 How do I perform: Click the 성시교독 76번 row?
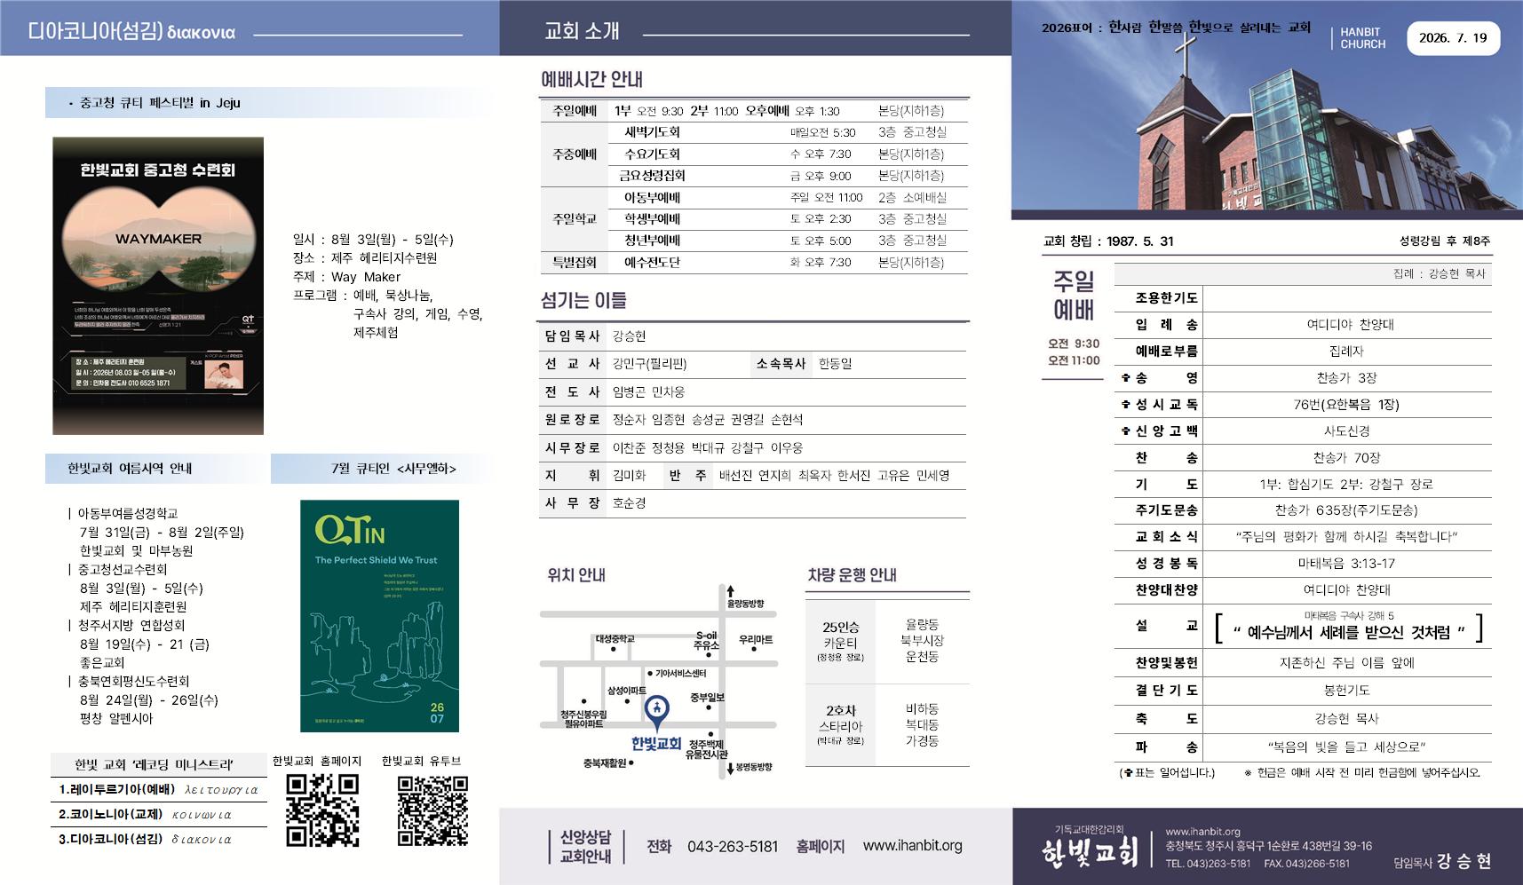coord(1303,405)
